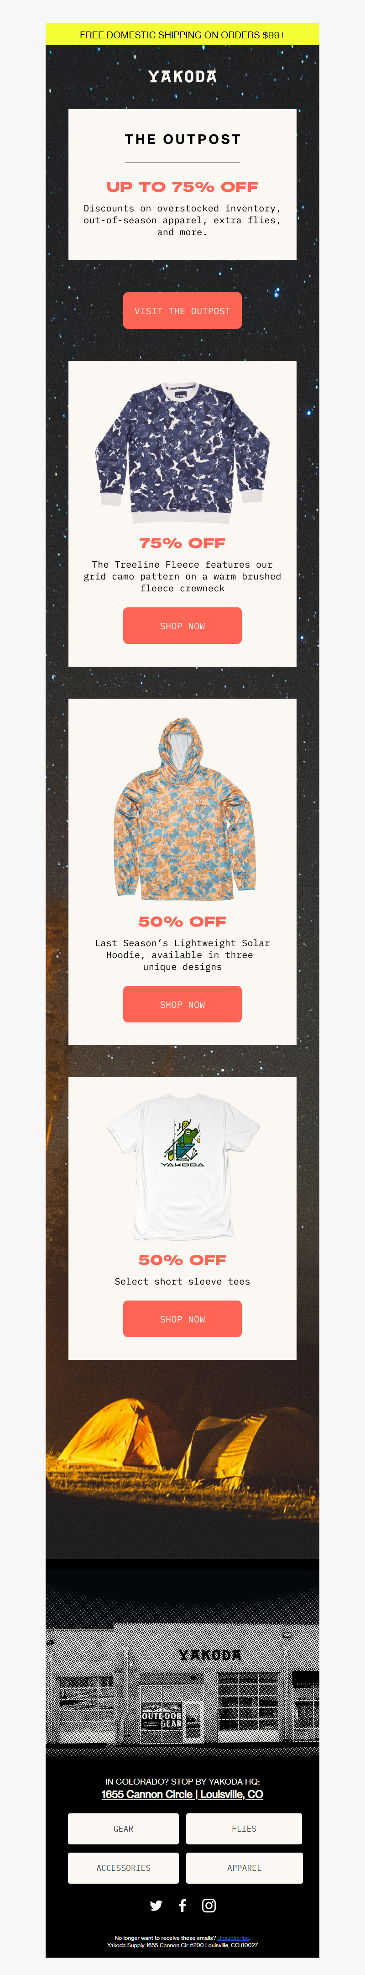Screen dimensions: 365x1975
Task: Click the free domestic shipping banner
Action: tap(182, 35)
